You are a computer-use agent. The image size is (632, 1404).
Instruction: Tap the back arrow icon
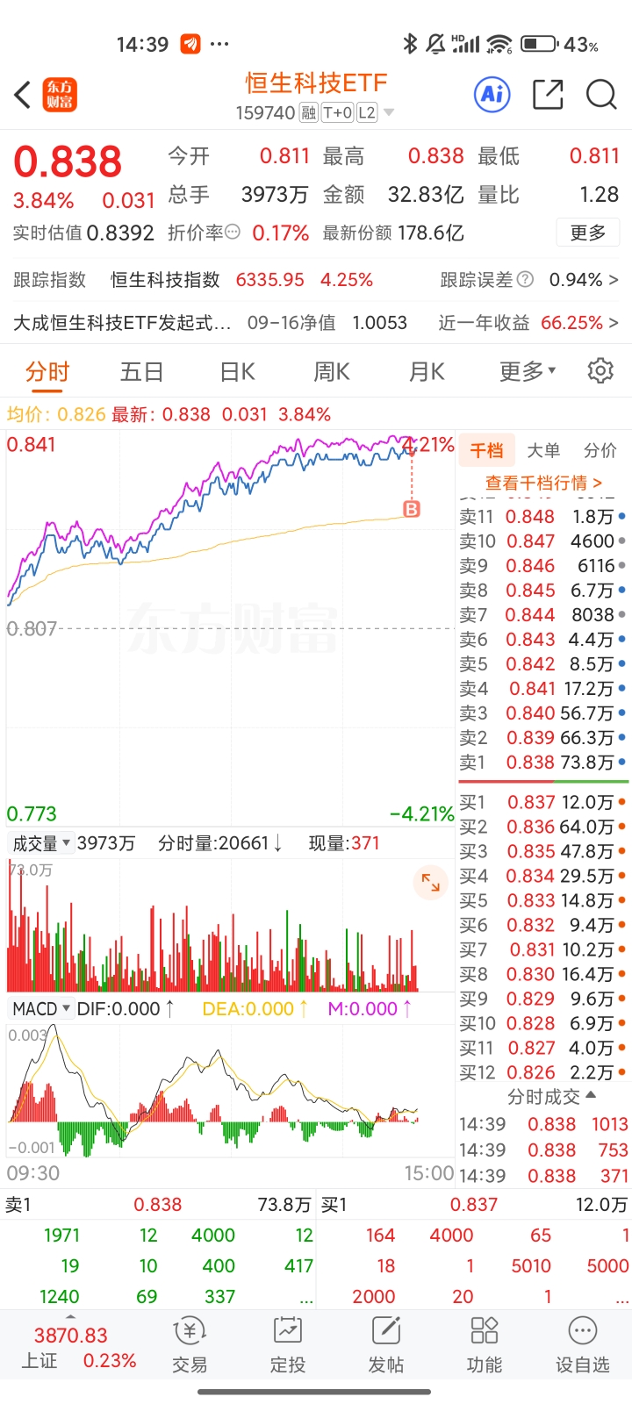coord(24,95)
